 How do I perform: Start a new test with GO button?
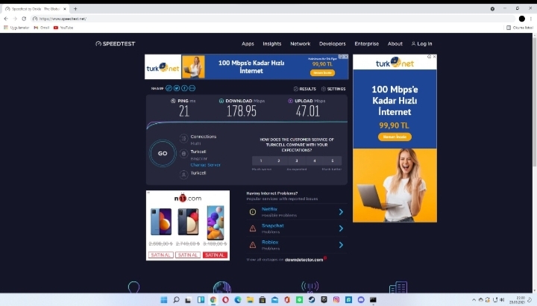point(163,153)
